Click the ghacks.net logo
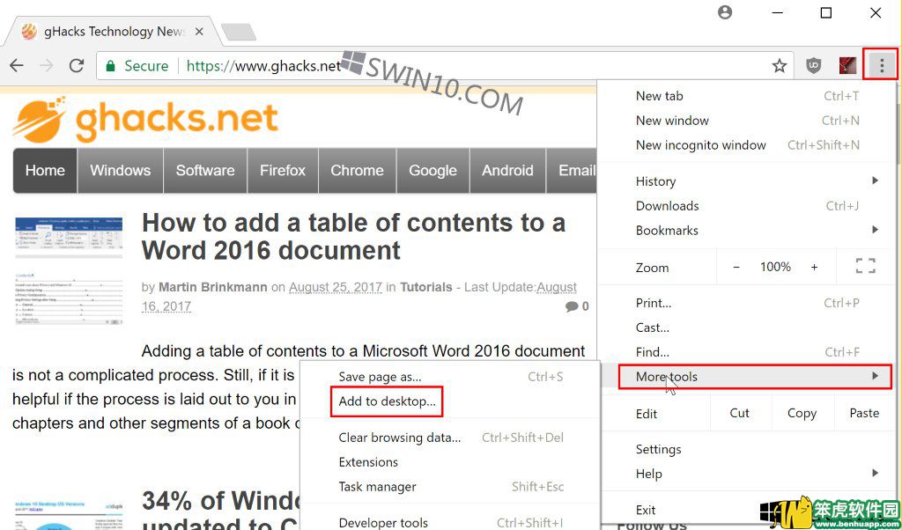This screenshot has height=530, width=902. coord(145,120)
